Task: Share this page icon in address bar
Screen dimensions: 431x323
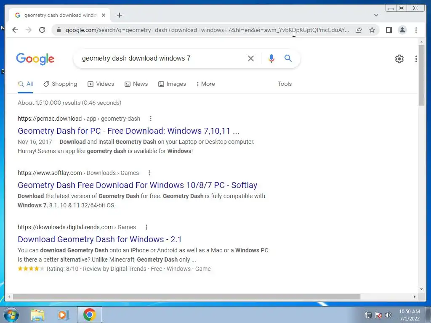Action: [359, 30]
